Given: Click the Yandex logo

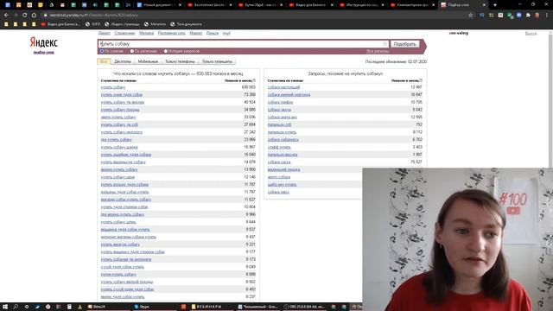Looking at the screenshot, I should click(44, 42).
